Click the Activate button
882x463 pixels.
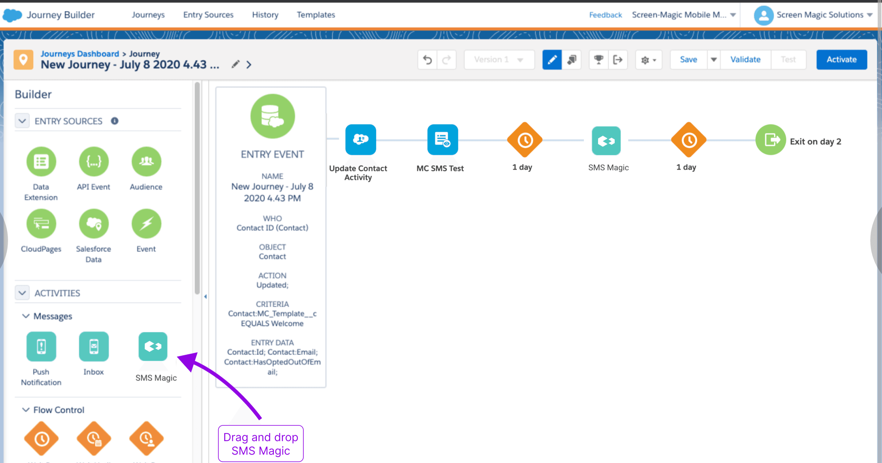(842, 60)
